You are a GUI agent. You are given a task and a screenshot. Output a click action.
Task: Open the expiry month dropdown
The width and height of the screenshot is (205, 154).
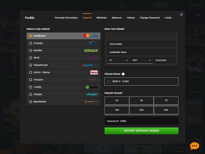pyautogui.click(x=118, y=60)
